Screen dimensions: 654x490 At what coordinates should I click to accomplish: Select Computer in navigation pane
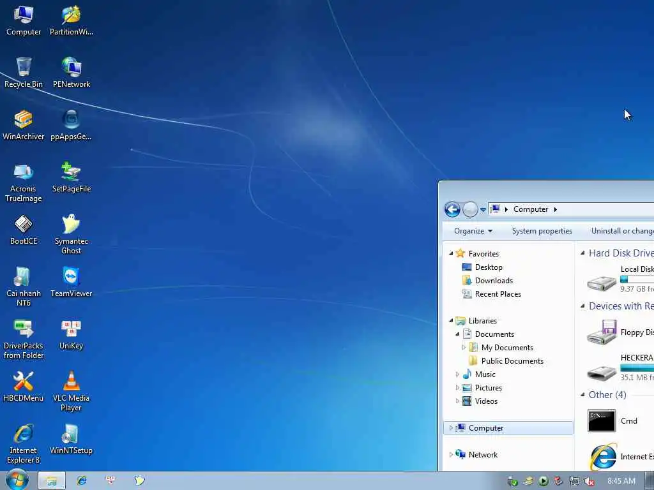tap(508, 428)
